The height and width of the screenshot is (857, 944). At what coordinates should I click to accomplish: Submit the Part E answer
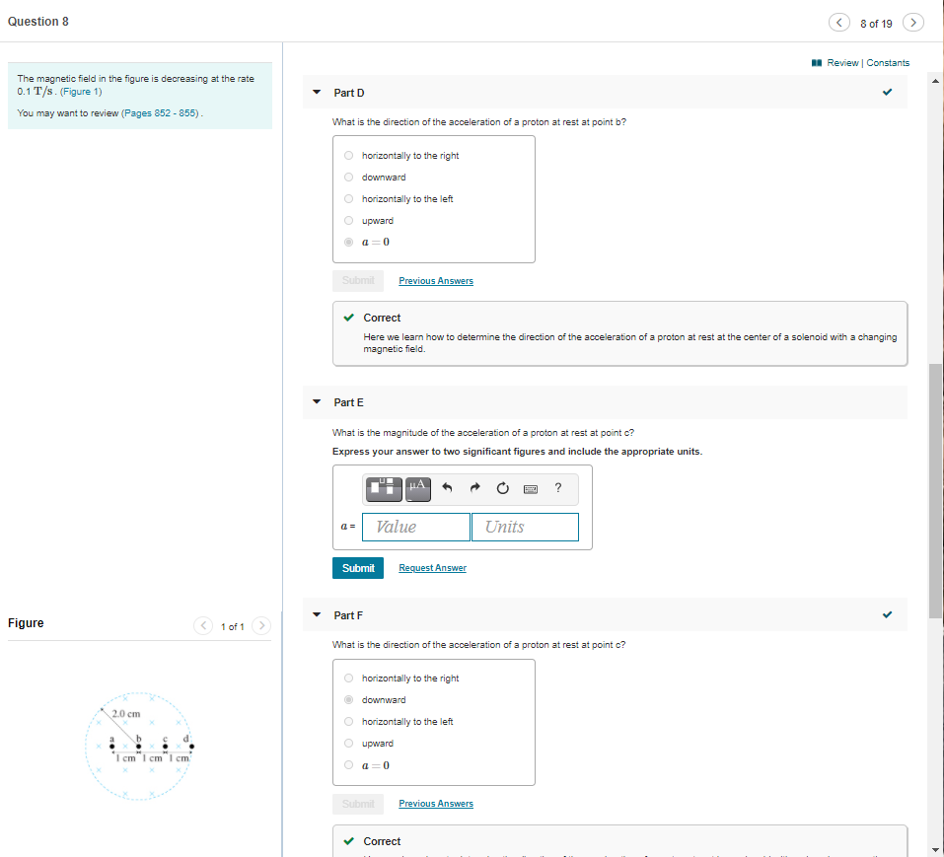coord(358,568)
